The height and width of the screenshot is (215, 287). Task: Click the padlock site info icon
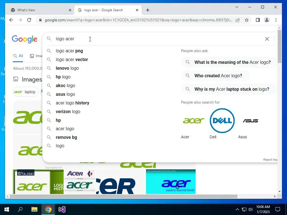click(x=40, y=20)
